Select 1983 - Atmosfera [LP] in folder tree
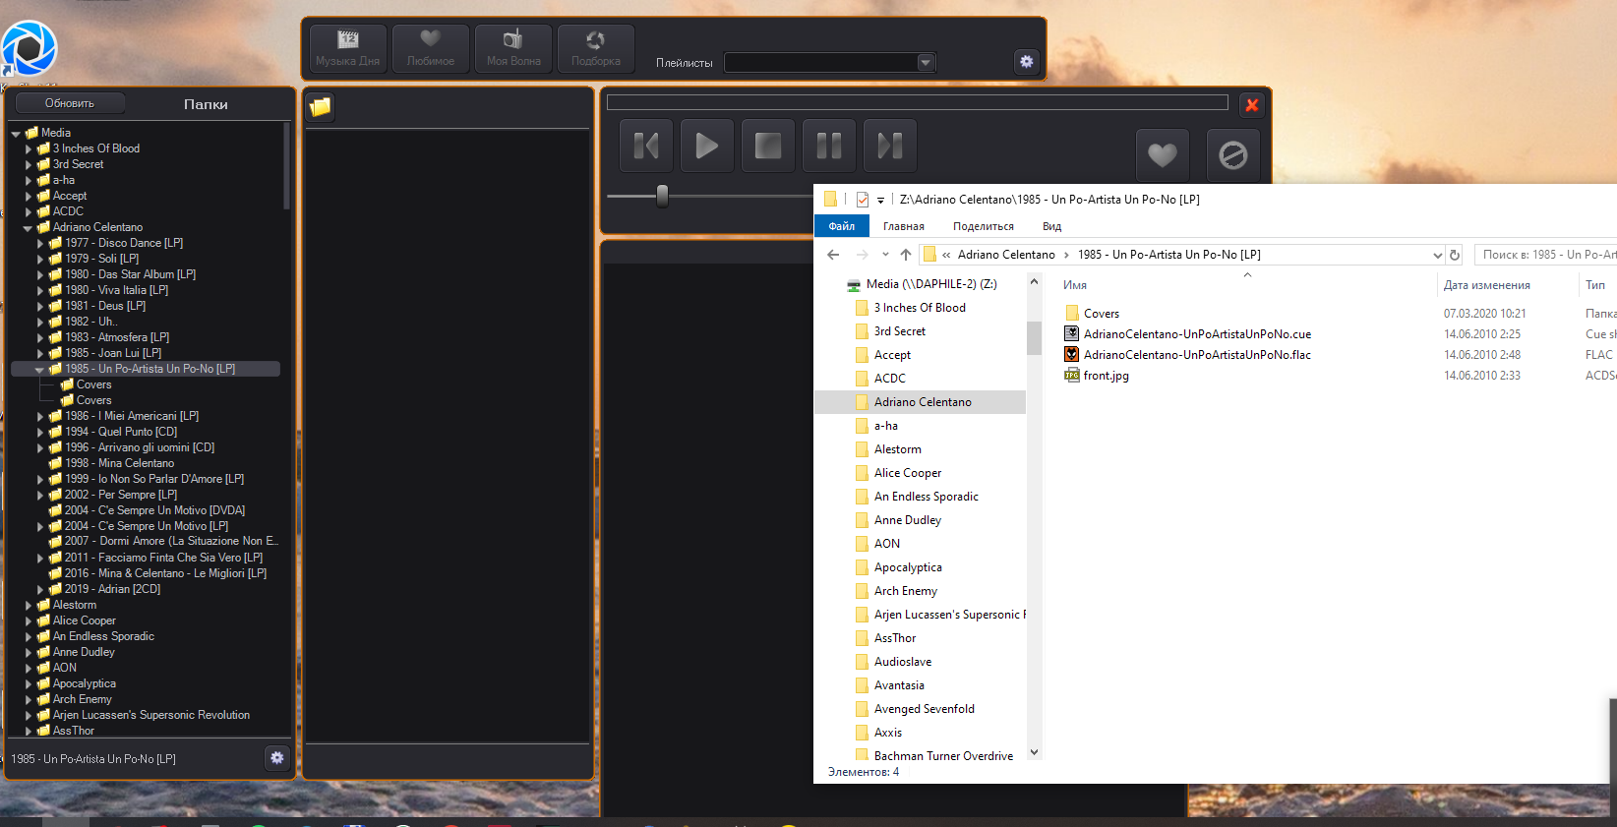This screenshot has width=1617, height=827. 117,337
